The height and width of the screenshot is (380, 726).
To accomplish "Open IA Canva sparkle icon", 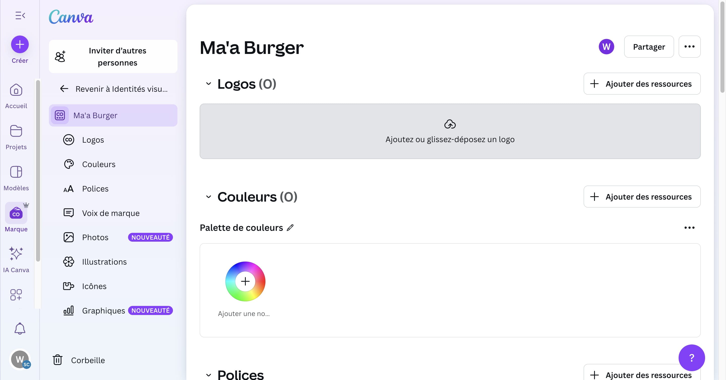I will (16, 254).
